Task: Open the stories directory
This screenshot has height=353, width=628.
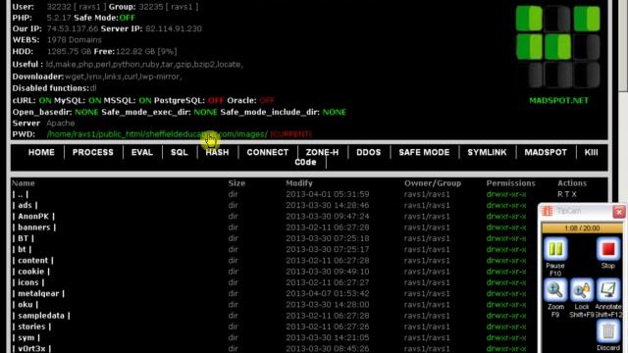Action: pos(31,327)
